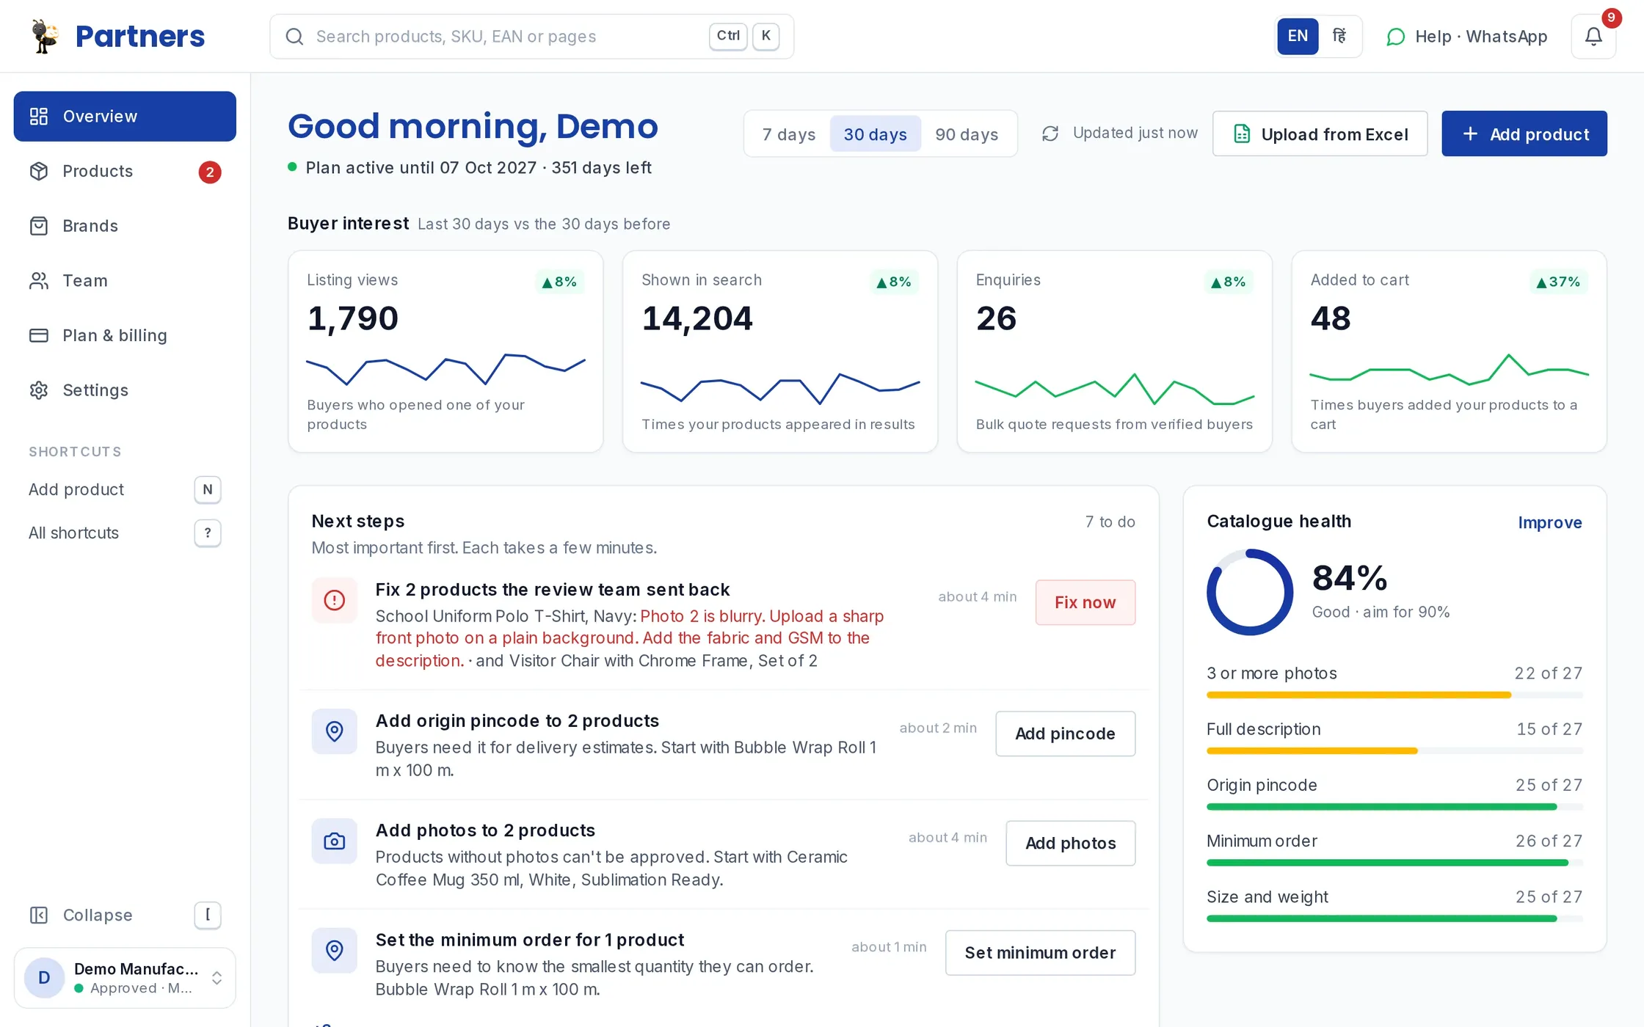Click the magnifier icon in the search bar
Screen dimensions: 1644x1027
coord(294,37)
